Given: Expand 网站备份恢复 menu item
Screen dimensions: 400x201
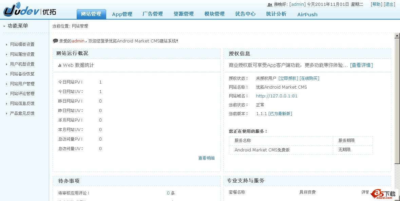Looking at the screenshot, I should click(22, 74).
